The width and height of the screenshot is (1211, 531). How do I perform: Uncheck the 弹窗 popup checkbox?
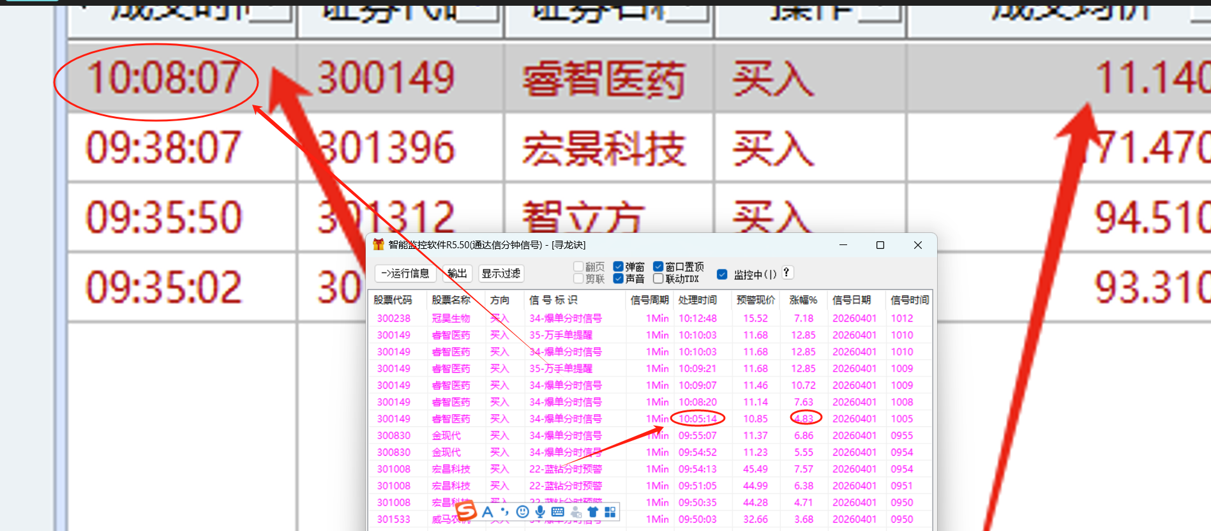[x=618, y=267]
